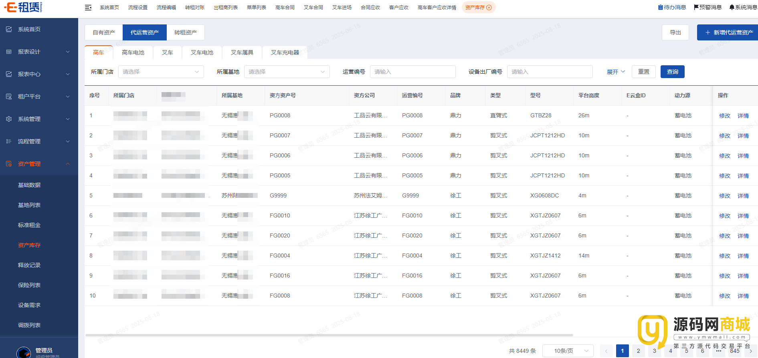This screenshot has height=358, width=758.
Task: Click the 导出 button
Action: coord(675,32)
